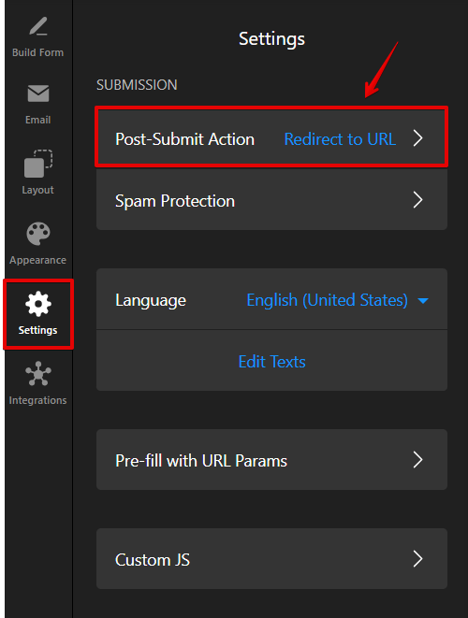Click the Settings gear icon
Image resolution: width=468 pixels, height=618 pixels.
tap(38, 304)
